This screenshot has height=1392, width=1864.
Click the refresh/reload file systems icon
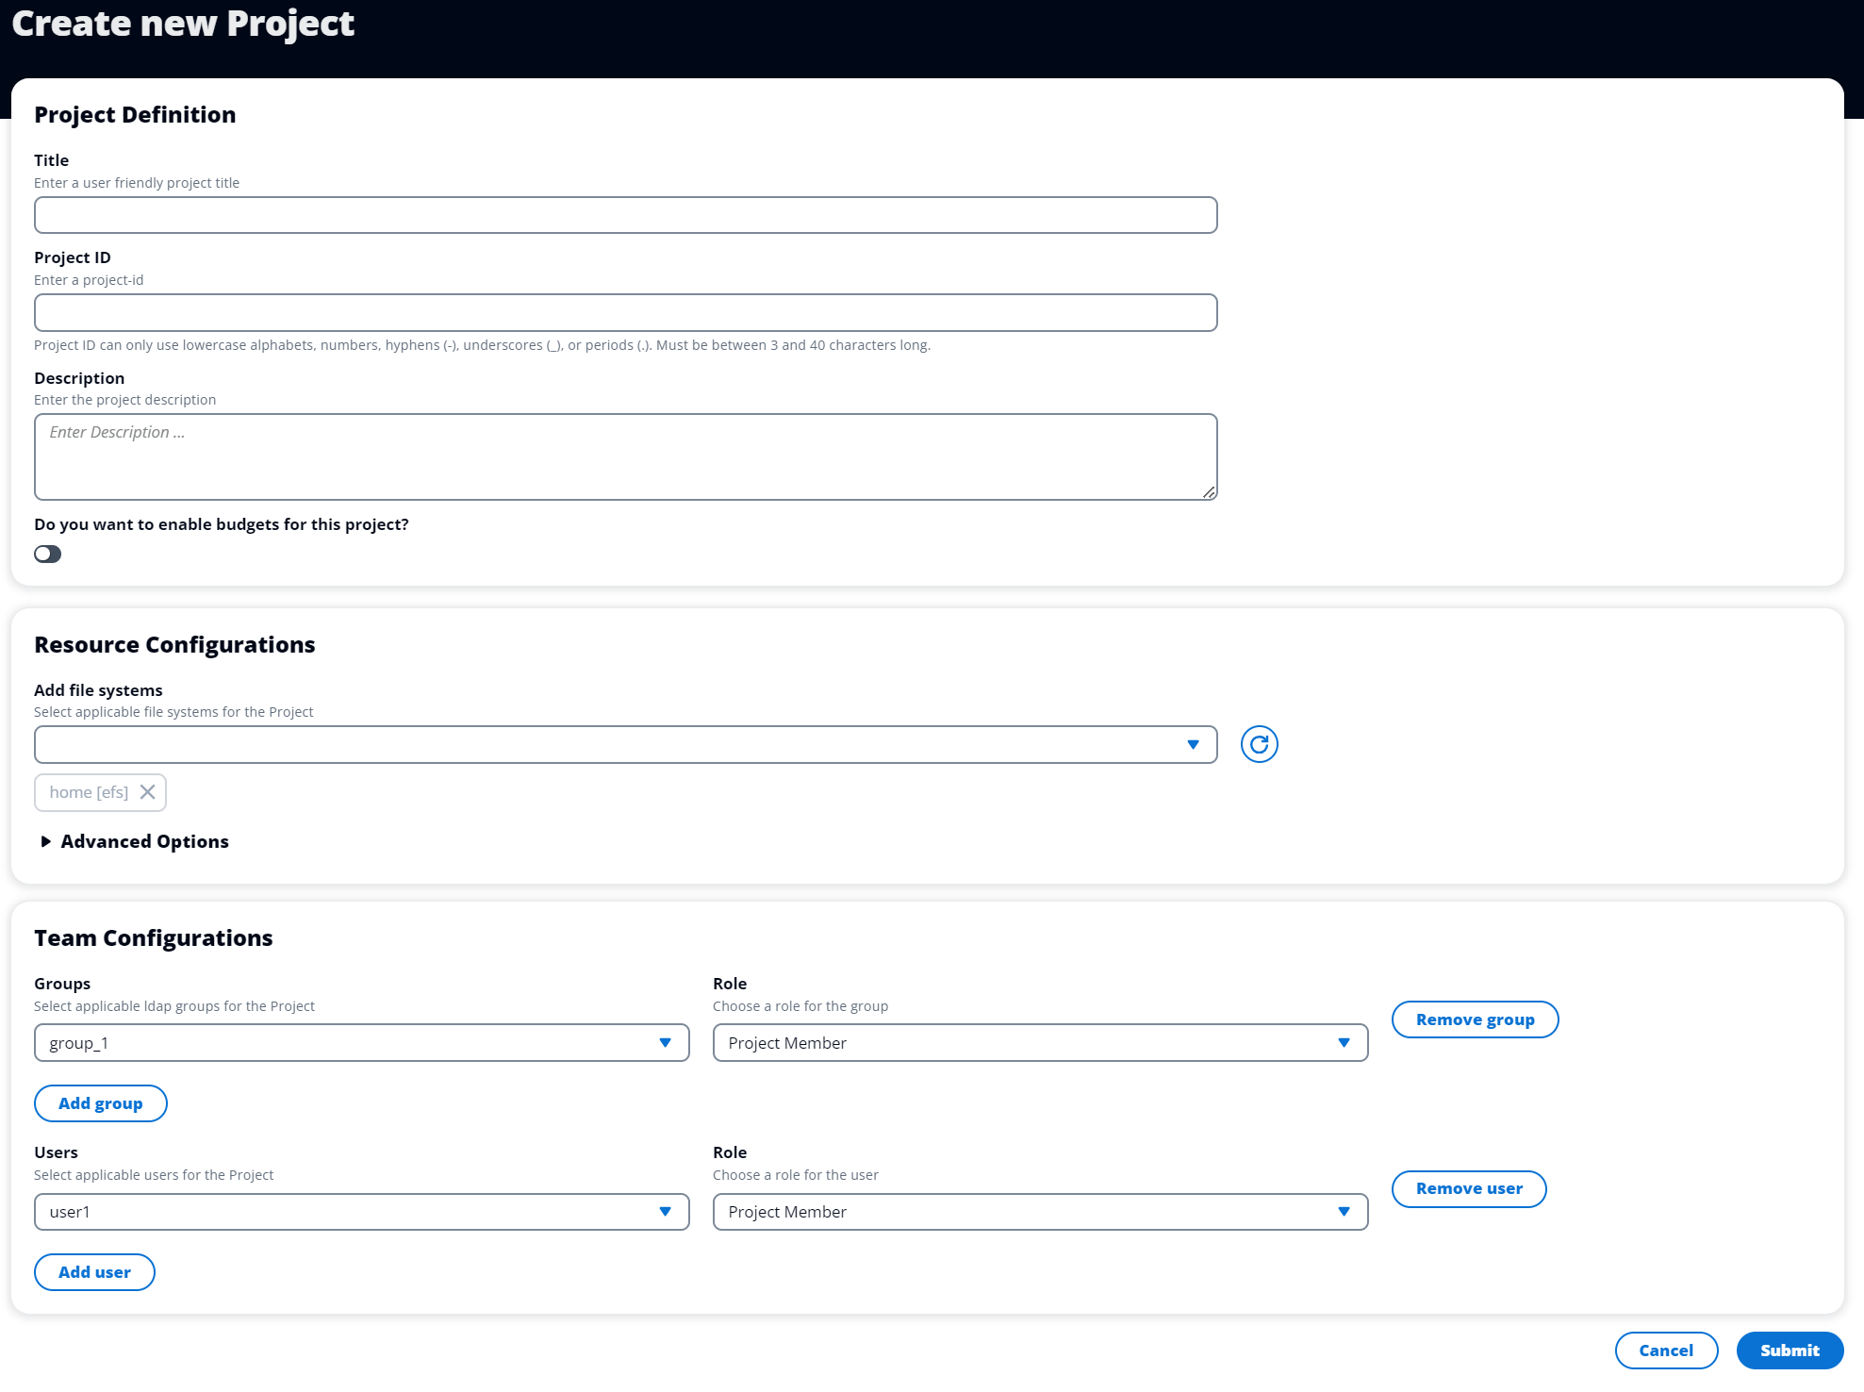pyautogui.click(x=1259, y=743)
